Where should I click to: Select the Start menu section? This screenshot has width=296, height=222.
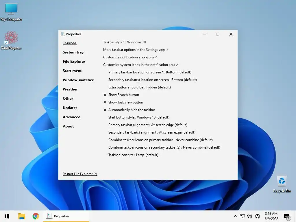pos(73,71)
